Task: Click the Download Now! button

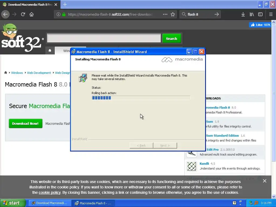Action: point(26,123)
